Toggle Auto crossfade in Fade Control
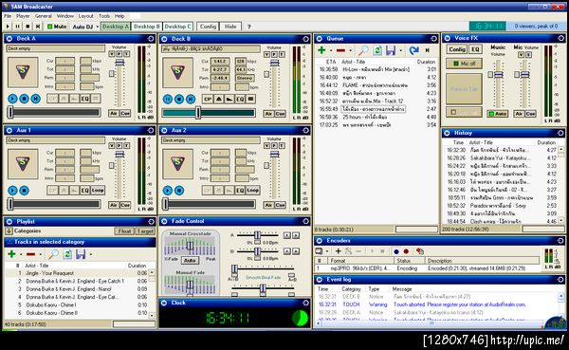 tap(190, 260)
